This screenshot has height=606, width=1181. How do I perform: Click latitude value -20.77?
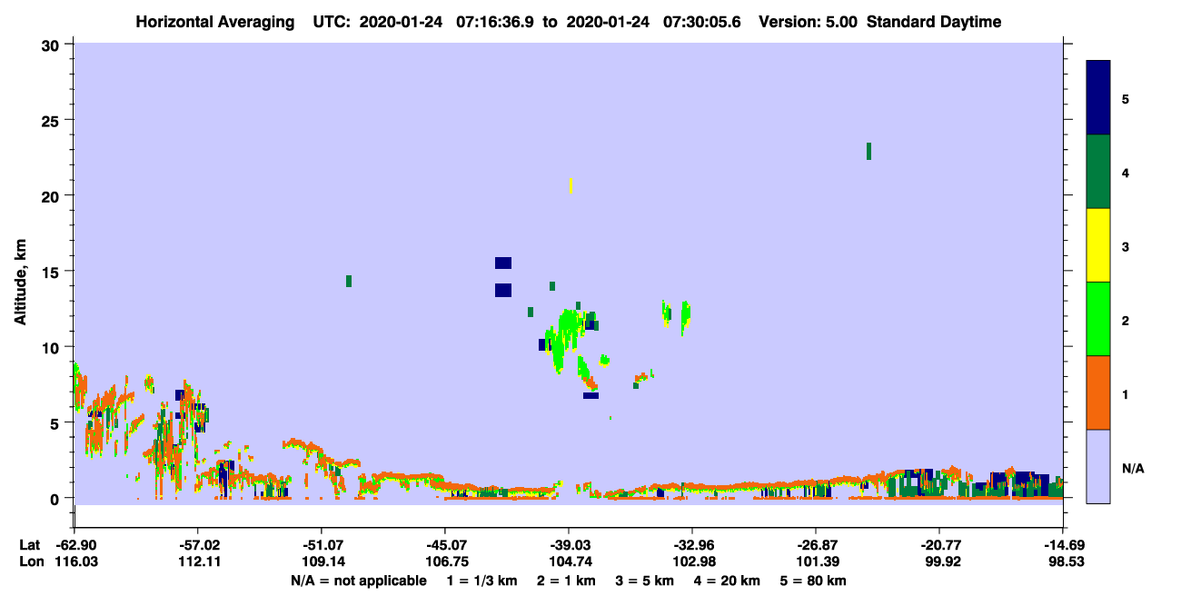pos(939,545)
